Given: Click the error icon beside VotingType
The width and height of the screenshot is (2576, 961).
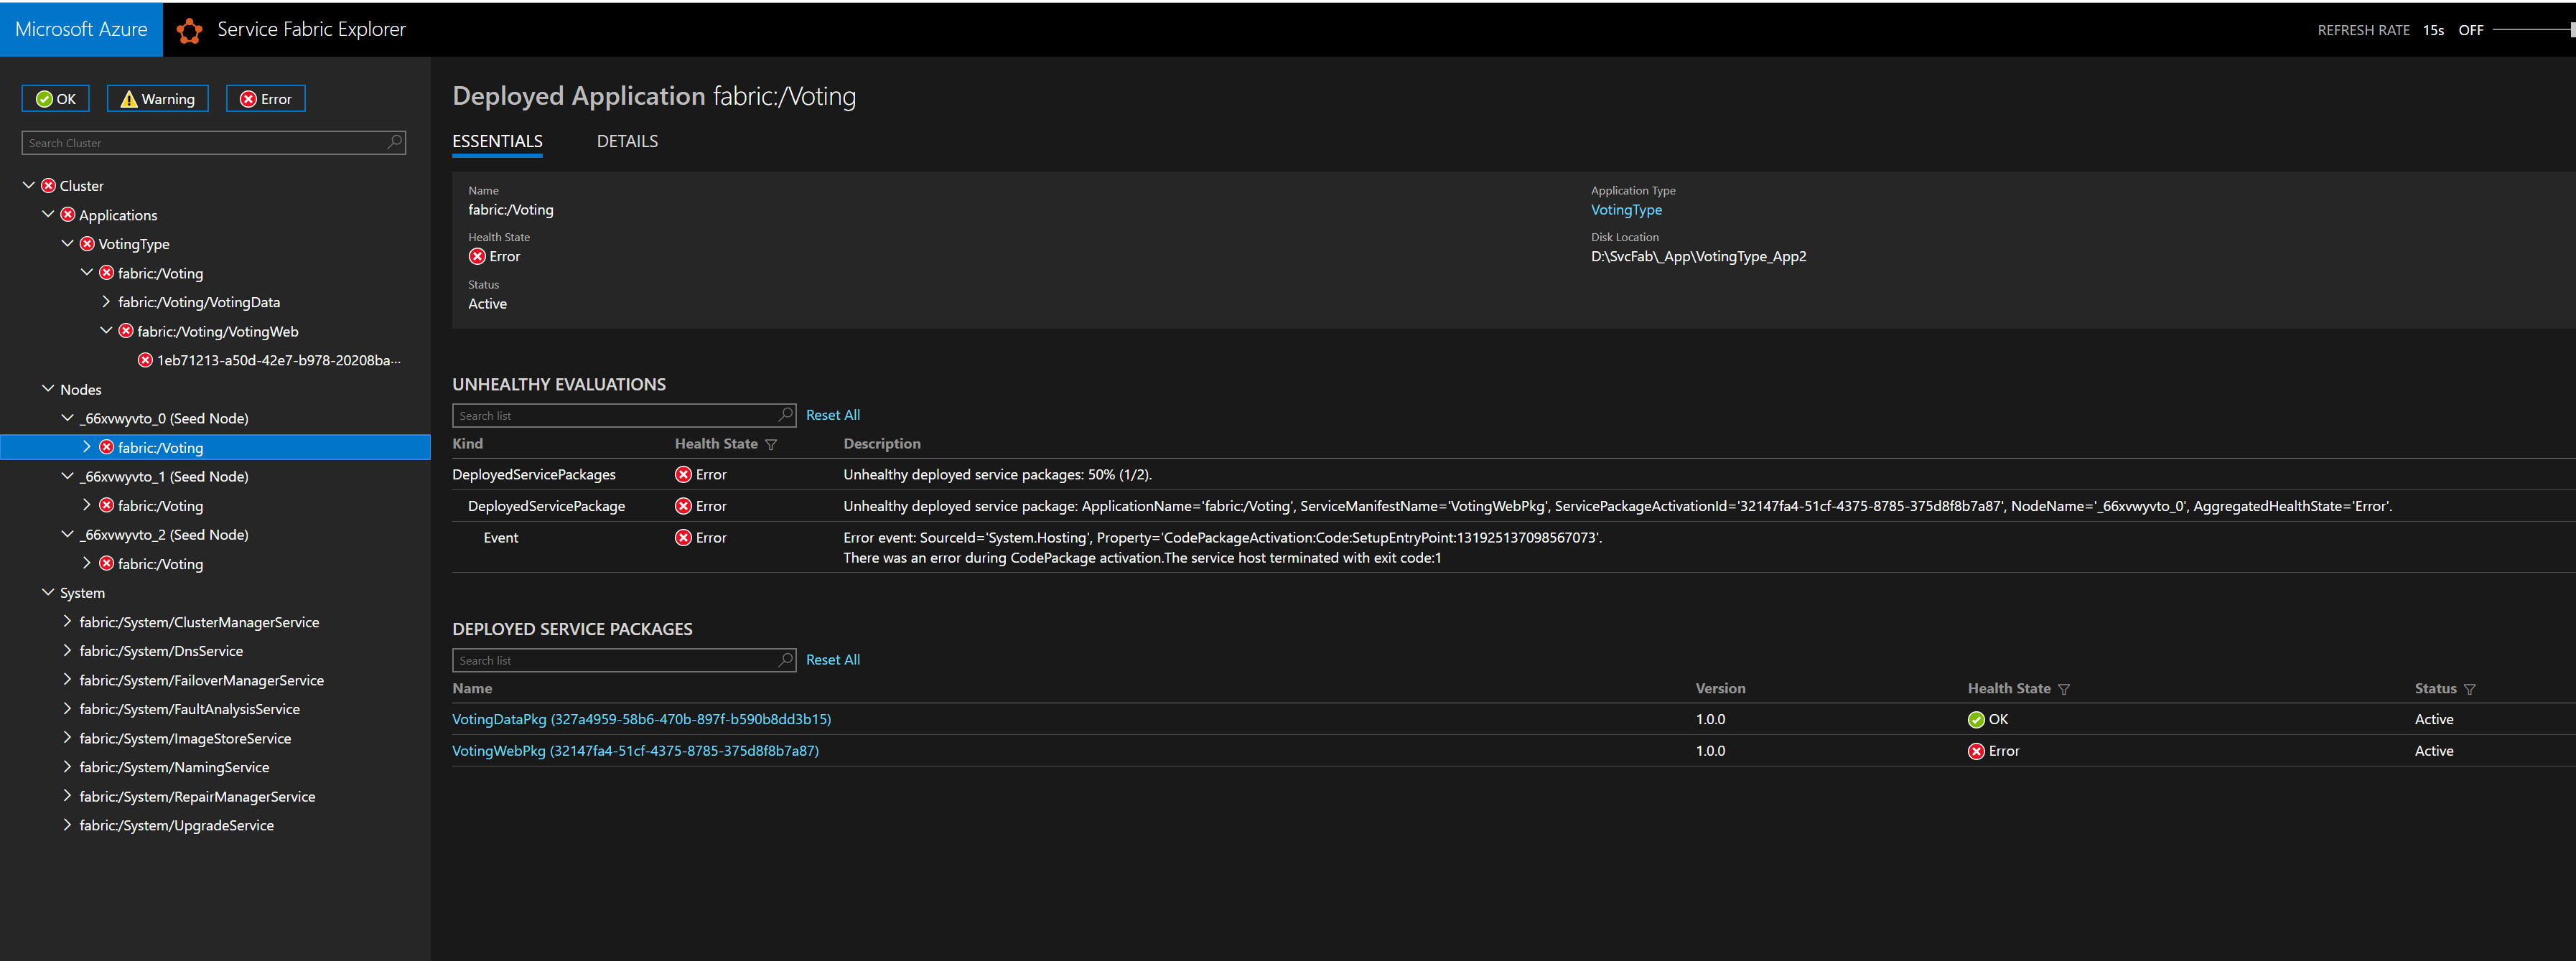Looking at the screenshot, I should [87, 243].
